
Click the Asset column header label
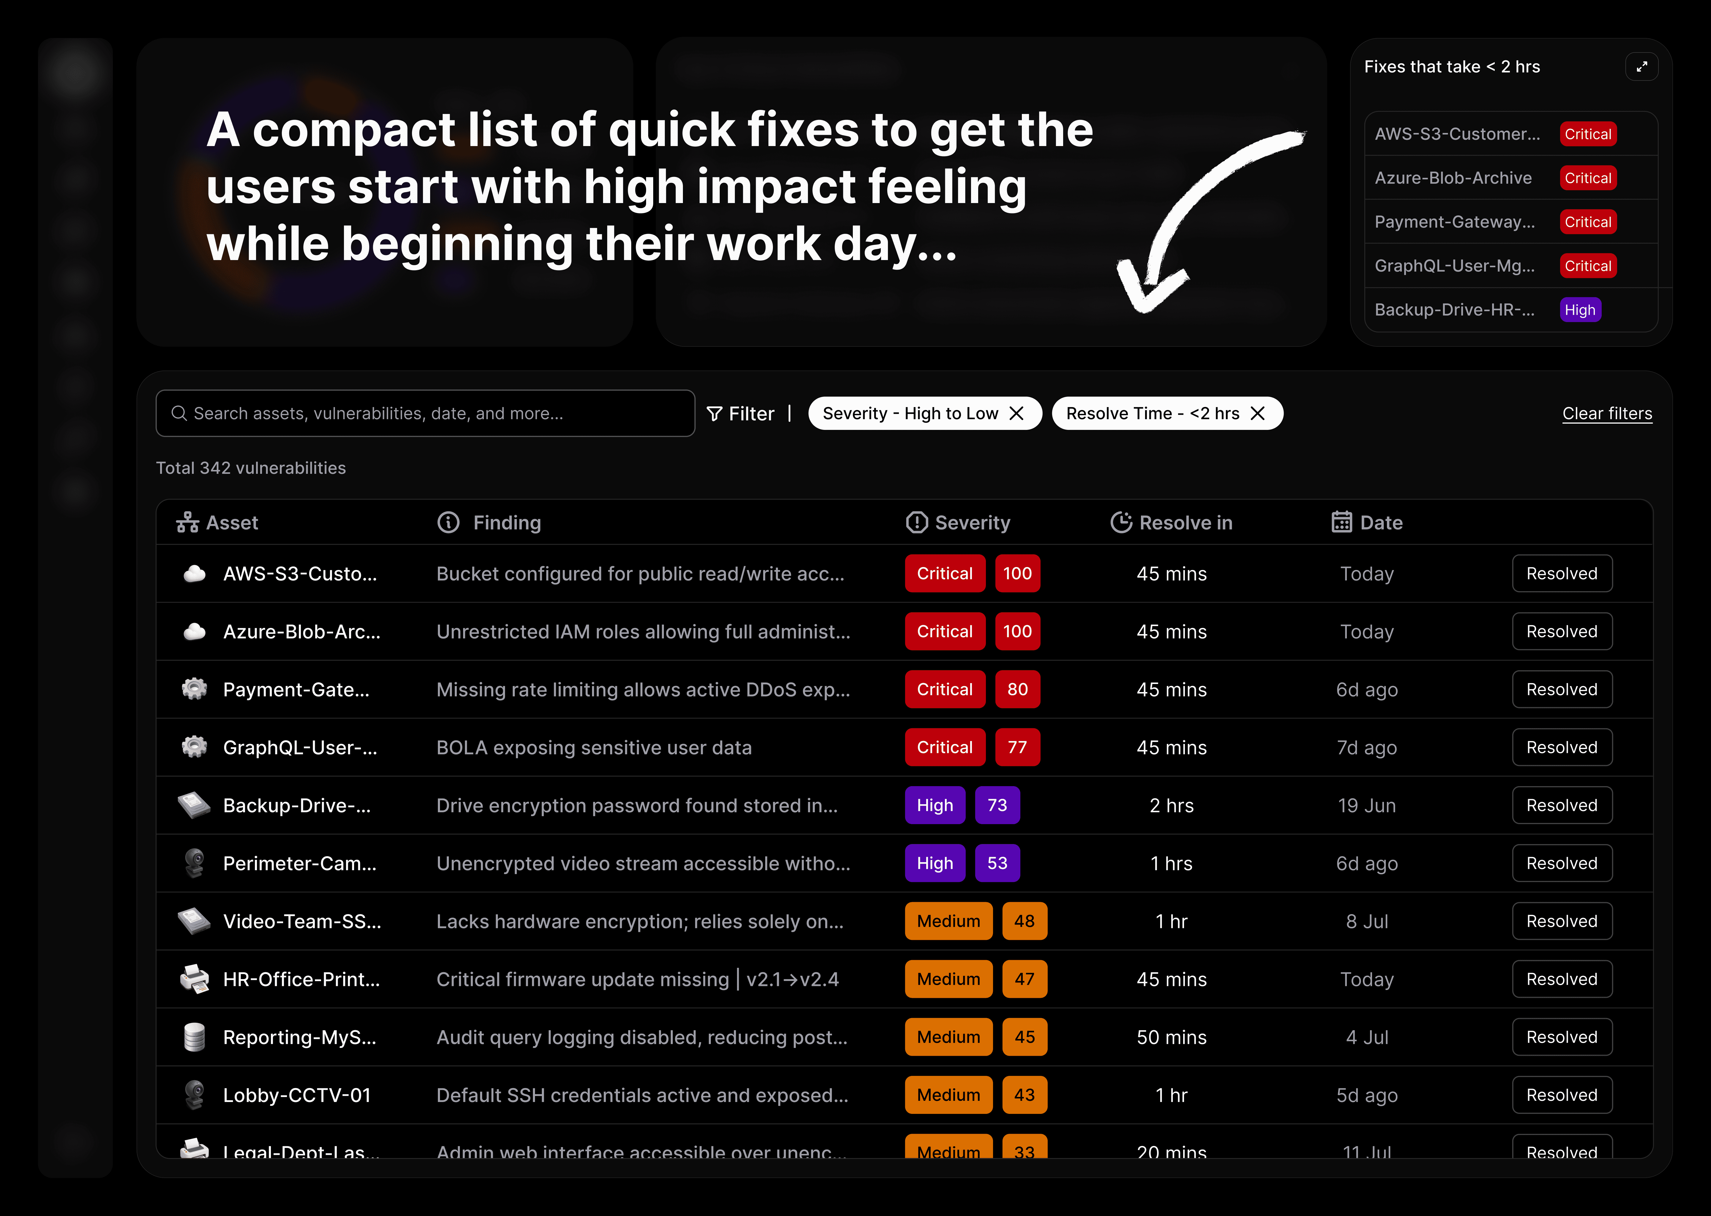pos(232,522)
